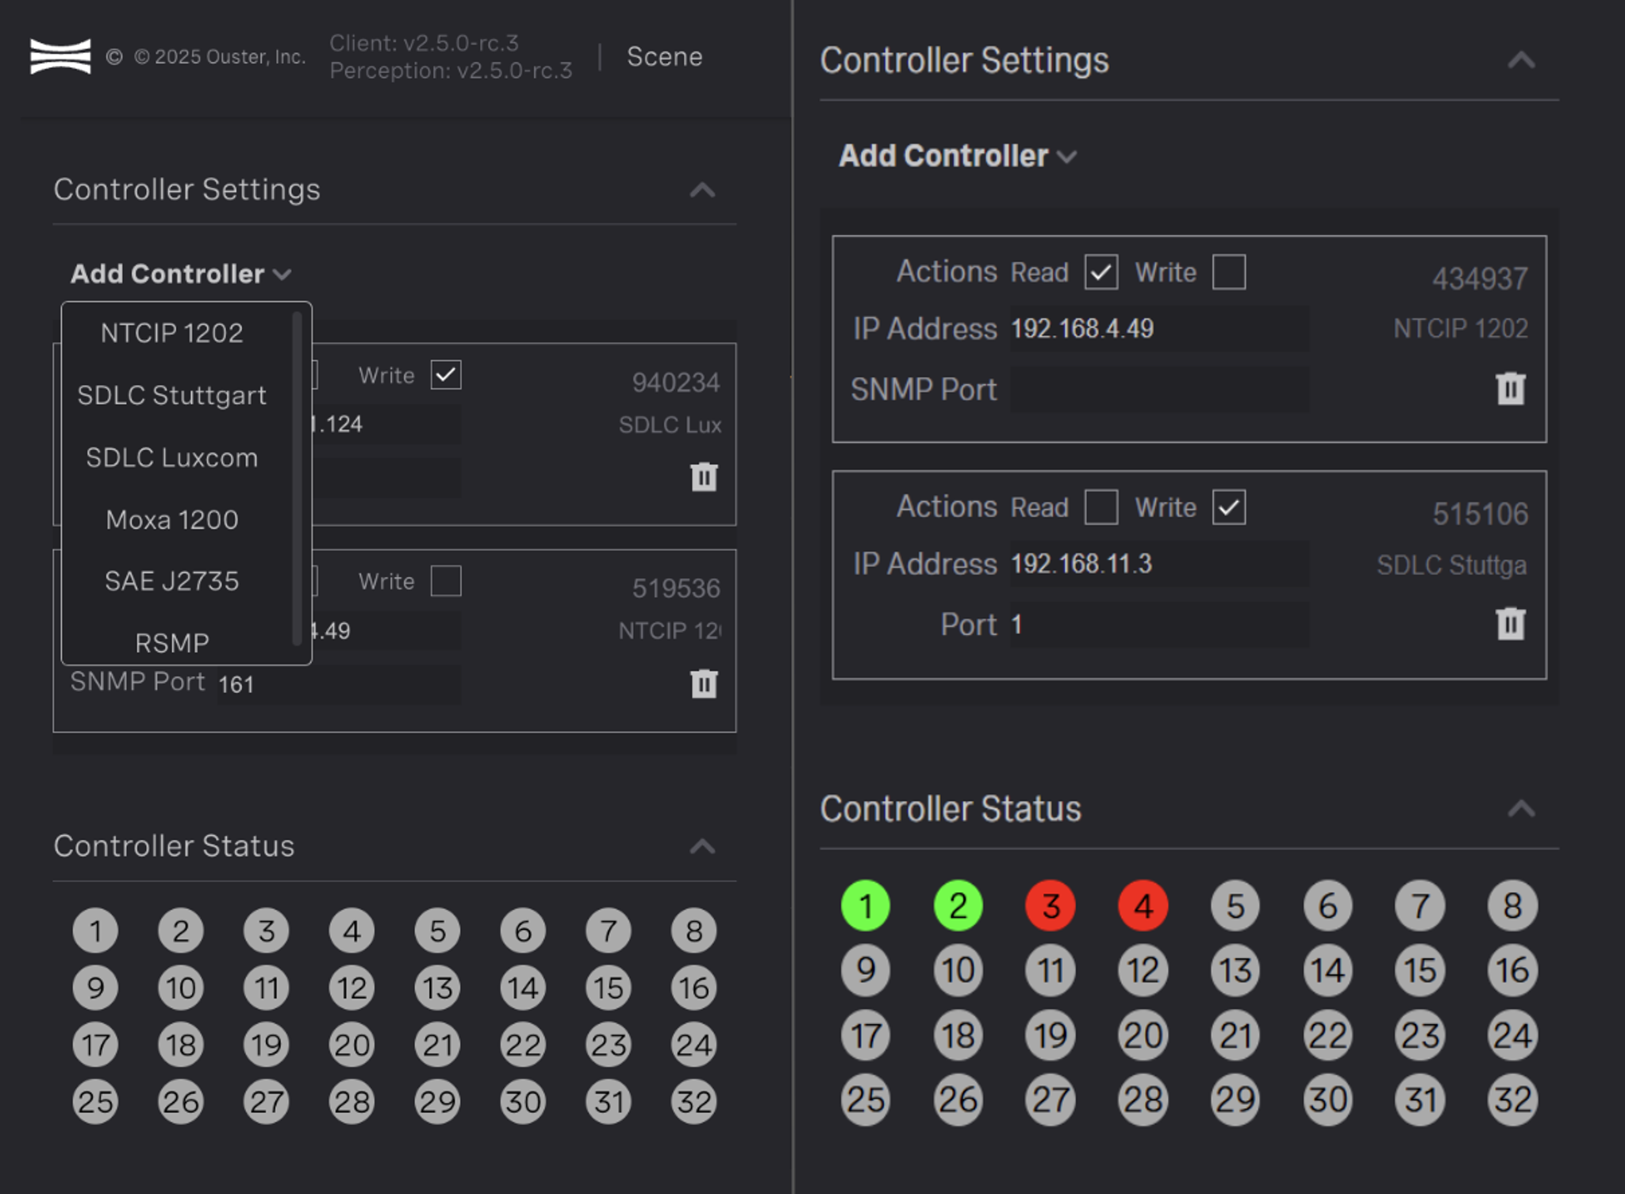The image size is (1625, 1194).
Task: Click gray status indicator 5 in right panel
Action: [x=1235, y=906]
